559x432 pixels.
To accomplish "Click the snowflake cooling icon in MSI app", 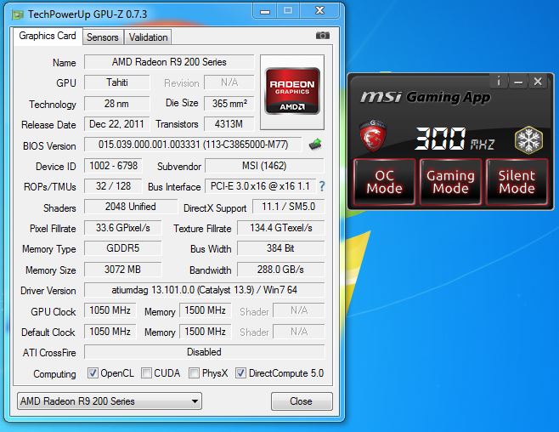I will [x=528, y=139].
